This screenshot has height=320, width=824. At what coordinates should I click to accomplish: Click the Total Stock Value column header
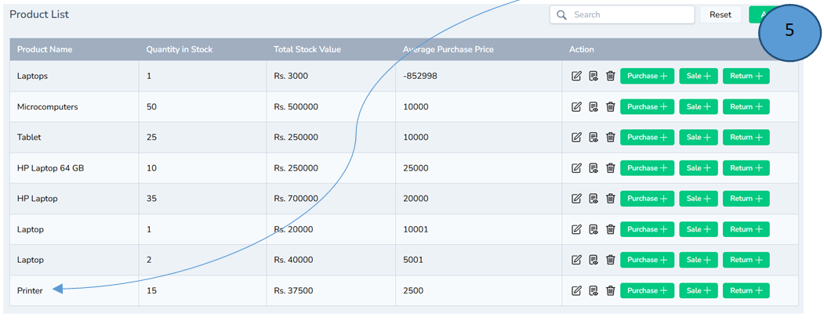pos(307,49)
